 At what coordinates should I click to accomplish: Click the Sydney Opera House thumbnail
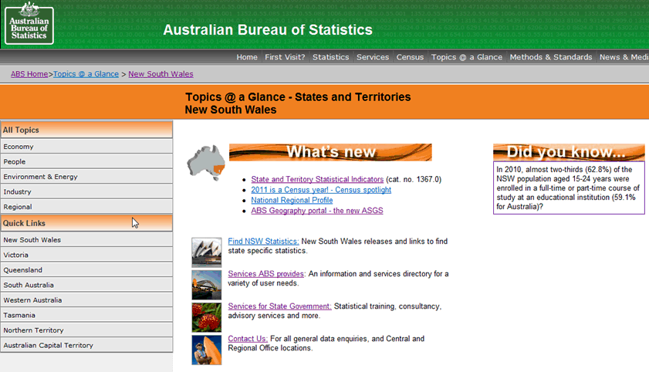point(206,252)
